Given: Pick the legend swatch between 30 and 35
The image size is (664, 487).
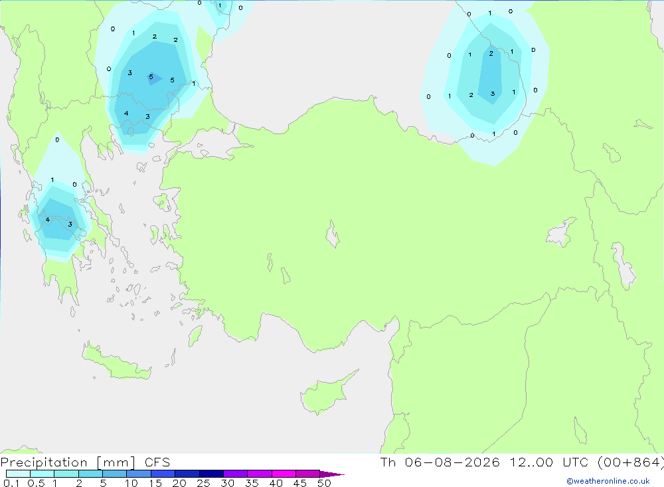Looking at the screenshot, I should pos(236,474).
